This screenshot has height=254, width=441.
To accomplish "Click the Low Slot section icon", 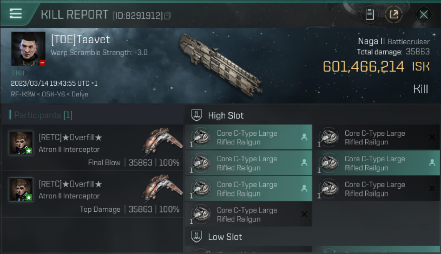I will pos(197,237).
